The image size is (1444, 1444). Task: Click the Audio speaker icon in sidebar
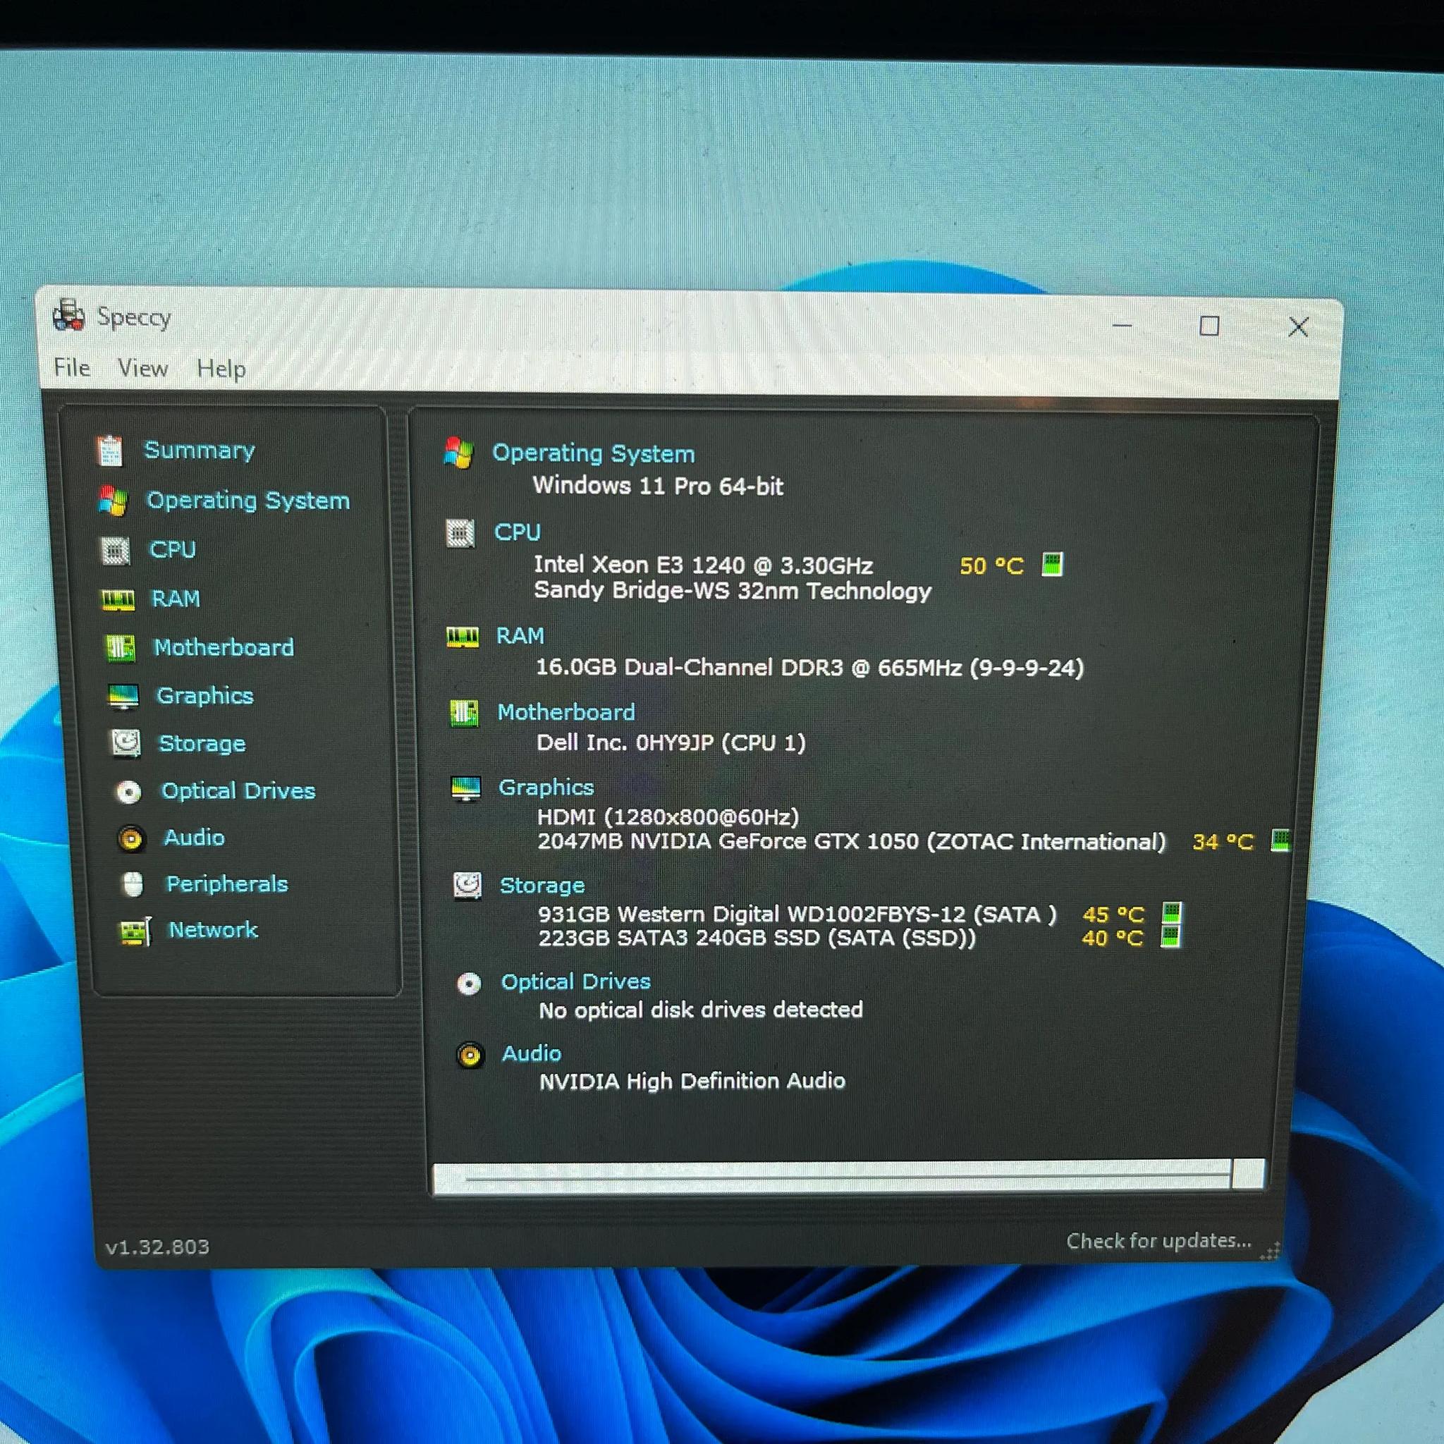(131, 839)
